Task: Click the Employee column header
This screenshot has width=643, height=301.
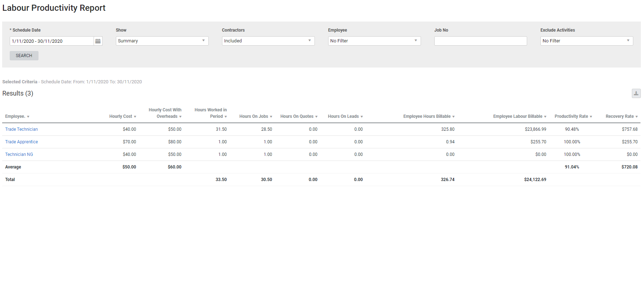Action: (x=15, y=116)
